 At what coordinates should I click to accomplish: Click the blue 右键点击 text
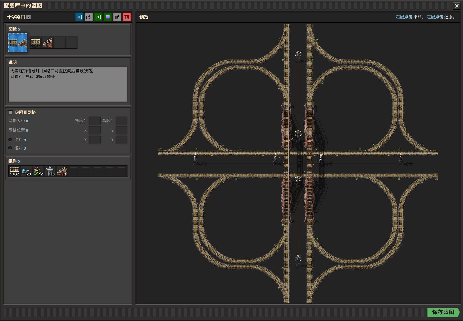point(404,17)
